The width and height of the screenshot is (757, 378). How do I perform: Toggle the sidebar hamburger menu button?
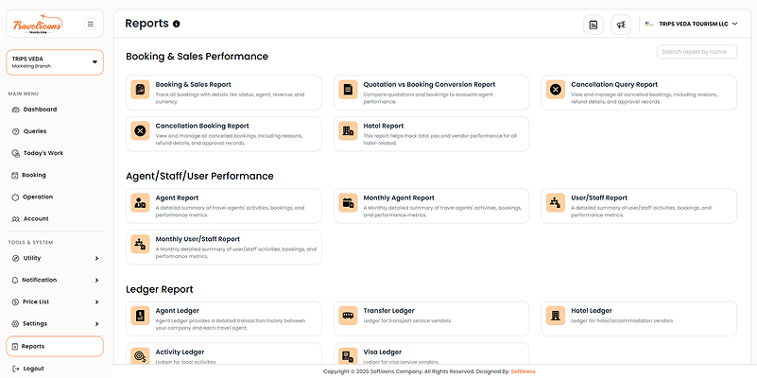90,24
